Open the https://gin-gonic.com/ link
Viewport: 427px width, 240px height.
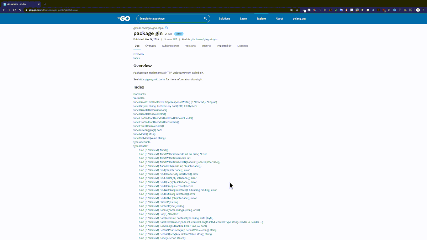152,79
